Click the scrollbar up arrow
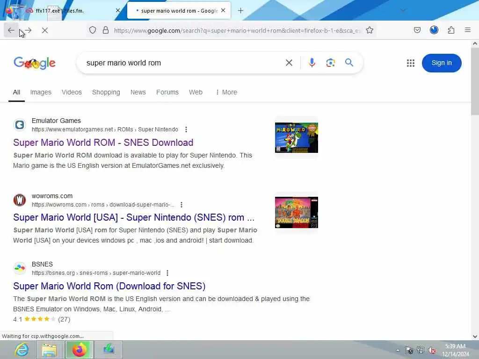The width and height of the screenshot is (479, 359). point(475,43)
